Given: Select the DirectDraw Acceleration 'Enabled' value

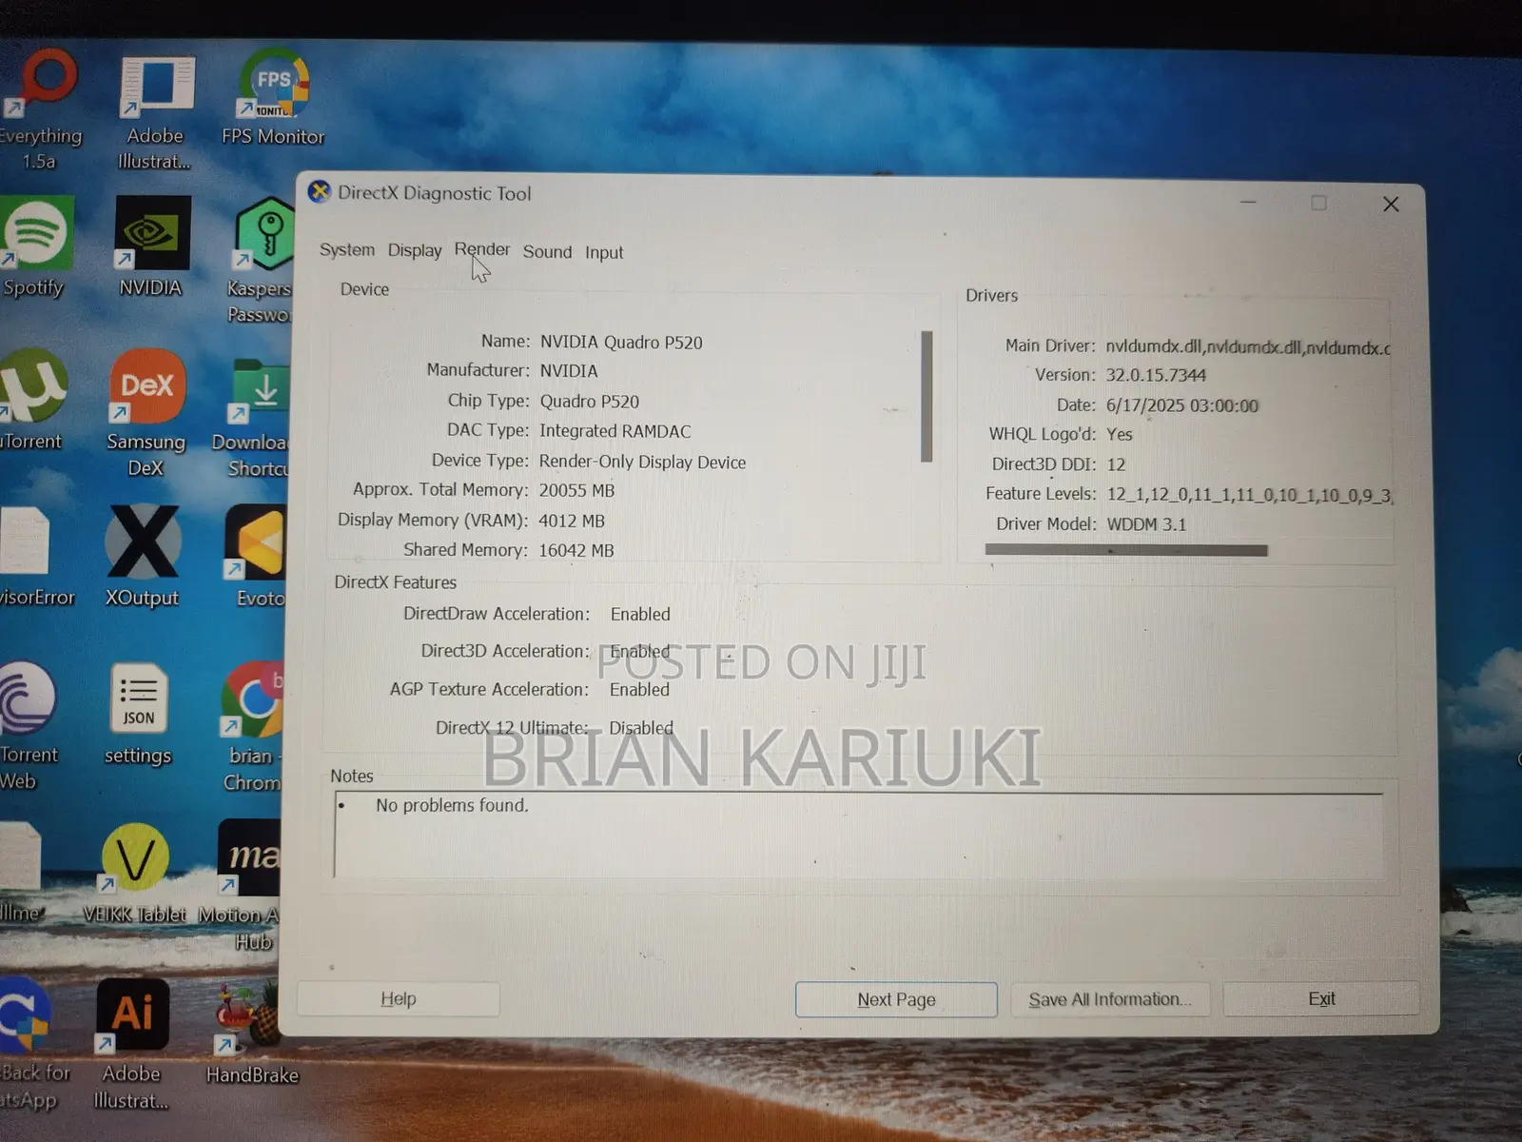Looking at the screenshot, I should point(640,614).
